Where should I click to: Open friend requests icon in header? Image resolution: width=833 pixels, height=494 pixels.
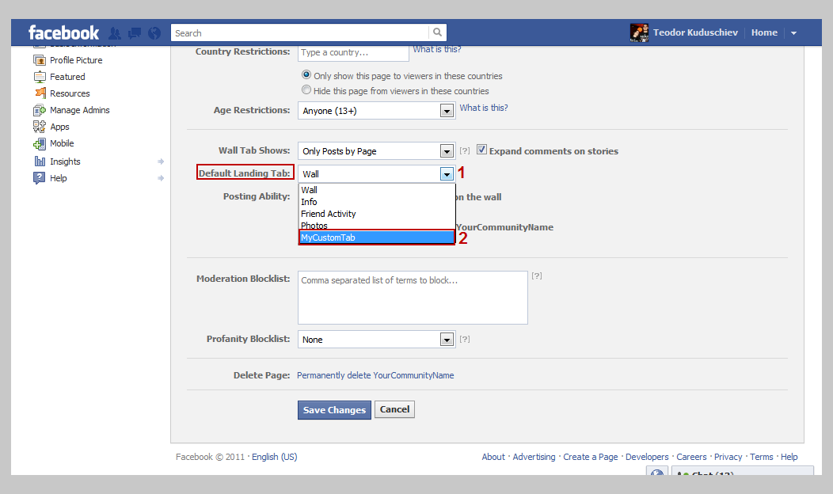(115, 33)
